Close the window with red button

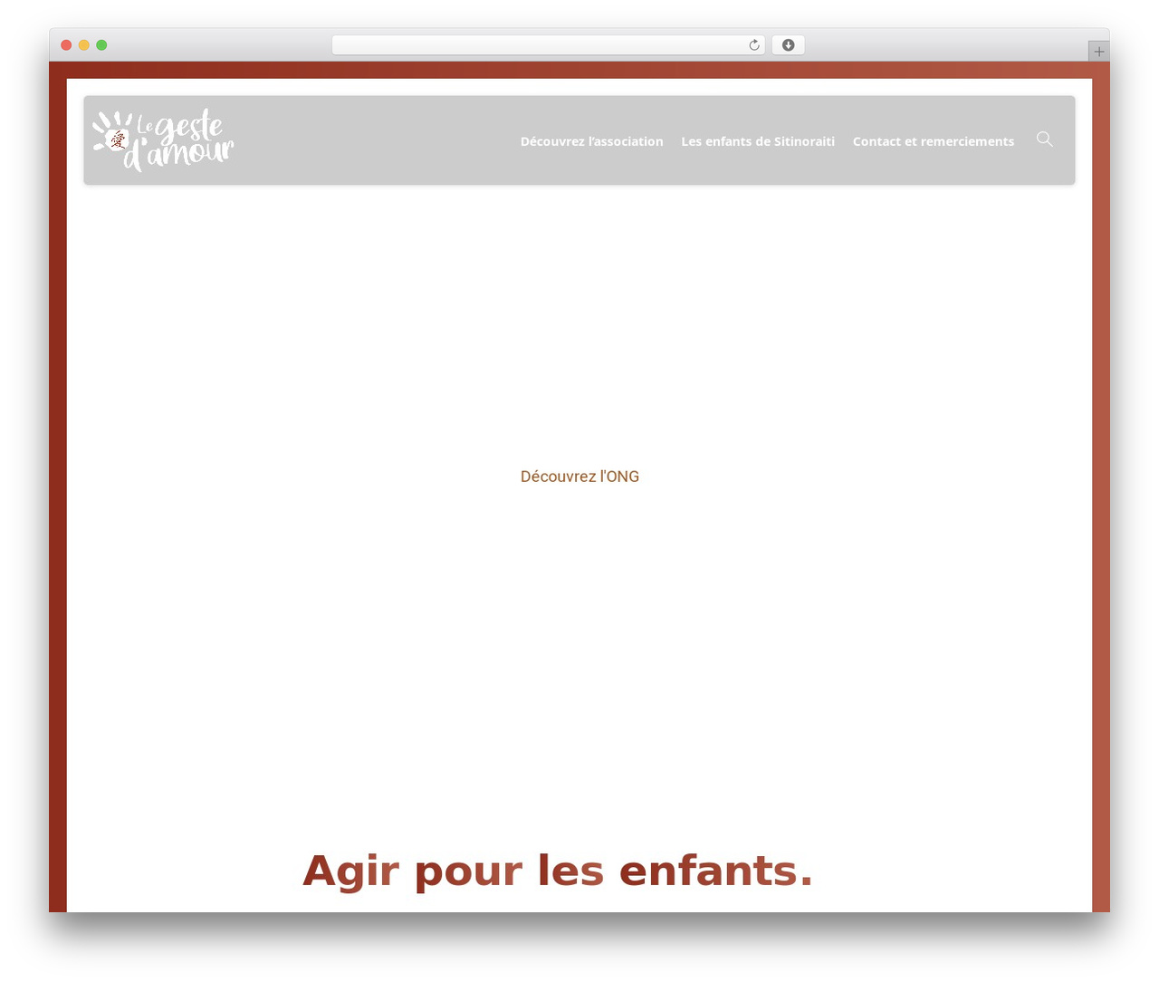66,45
